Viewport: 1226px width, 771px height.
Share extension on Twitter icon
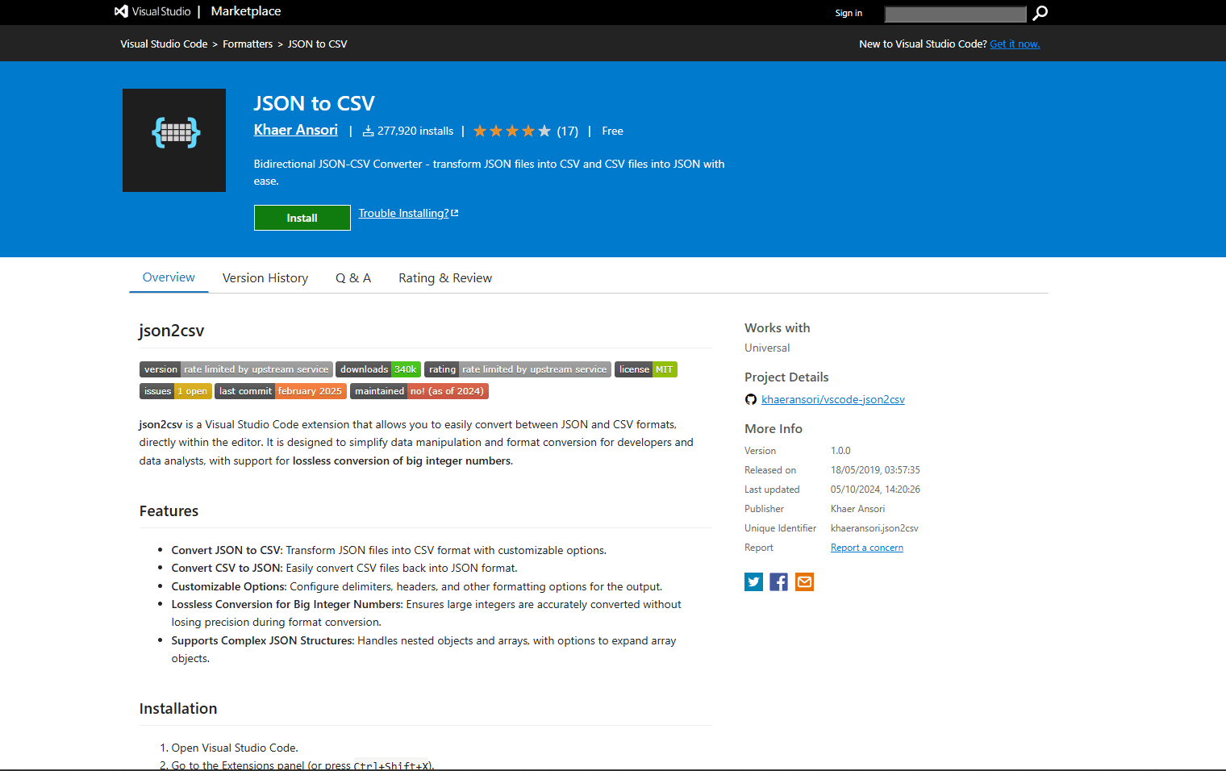pyautogui.click(x=753, y=582)
